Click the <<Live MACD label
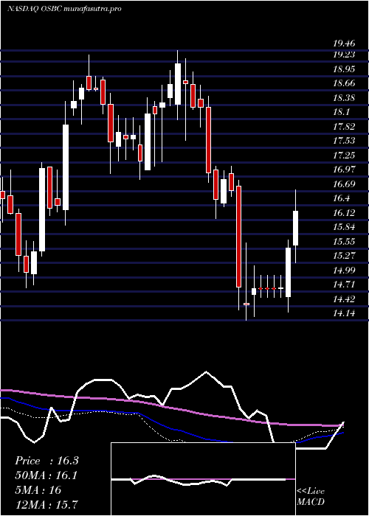Viewport: 369px width, 516px height. pos(311,497)
